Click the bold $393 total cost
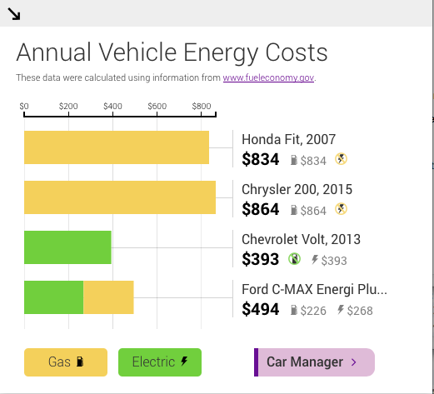 pos(261,259)
